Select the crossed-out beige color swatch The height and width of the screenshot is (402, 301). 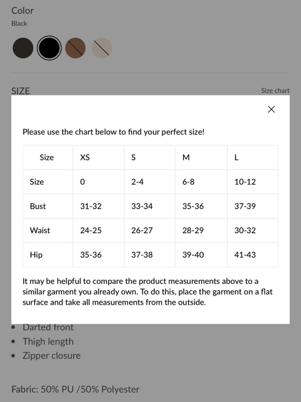point(101,48)
